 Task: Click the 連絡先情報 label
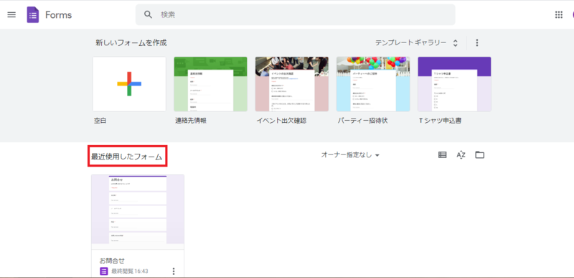coord(191,121)
